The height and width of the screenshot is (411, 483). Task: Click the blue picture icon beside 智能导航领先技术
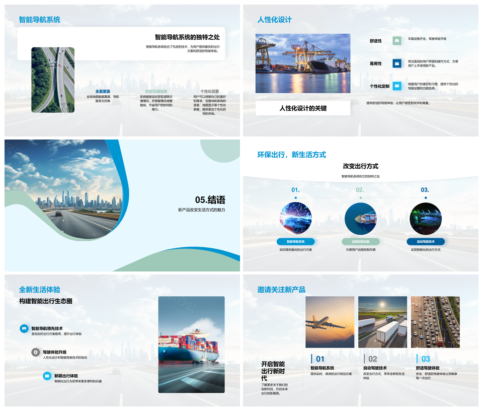point(24,328)
